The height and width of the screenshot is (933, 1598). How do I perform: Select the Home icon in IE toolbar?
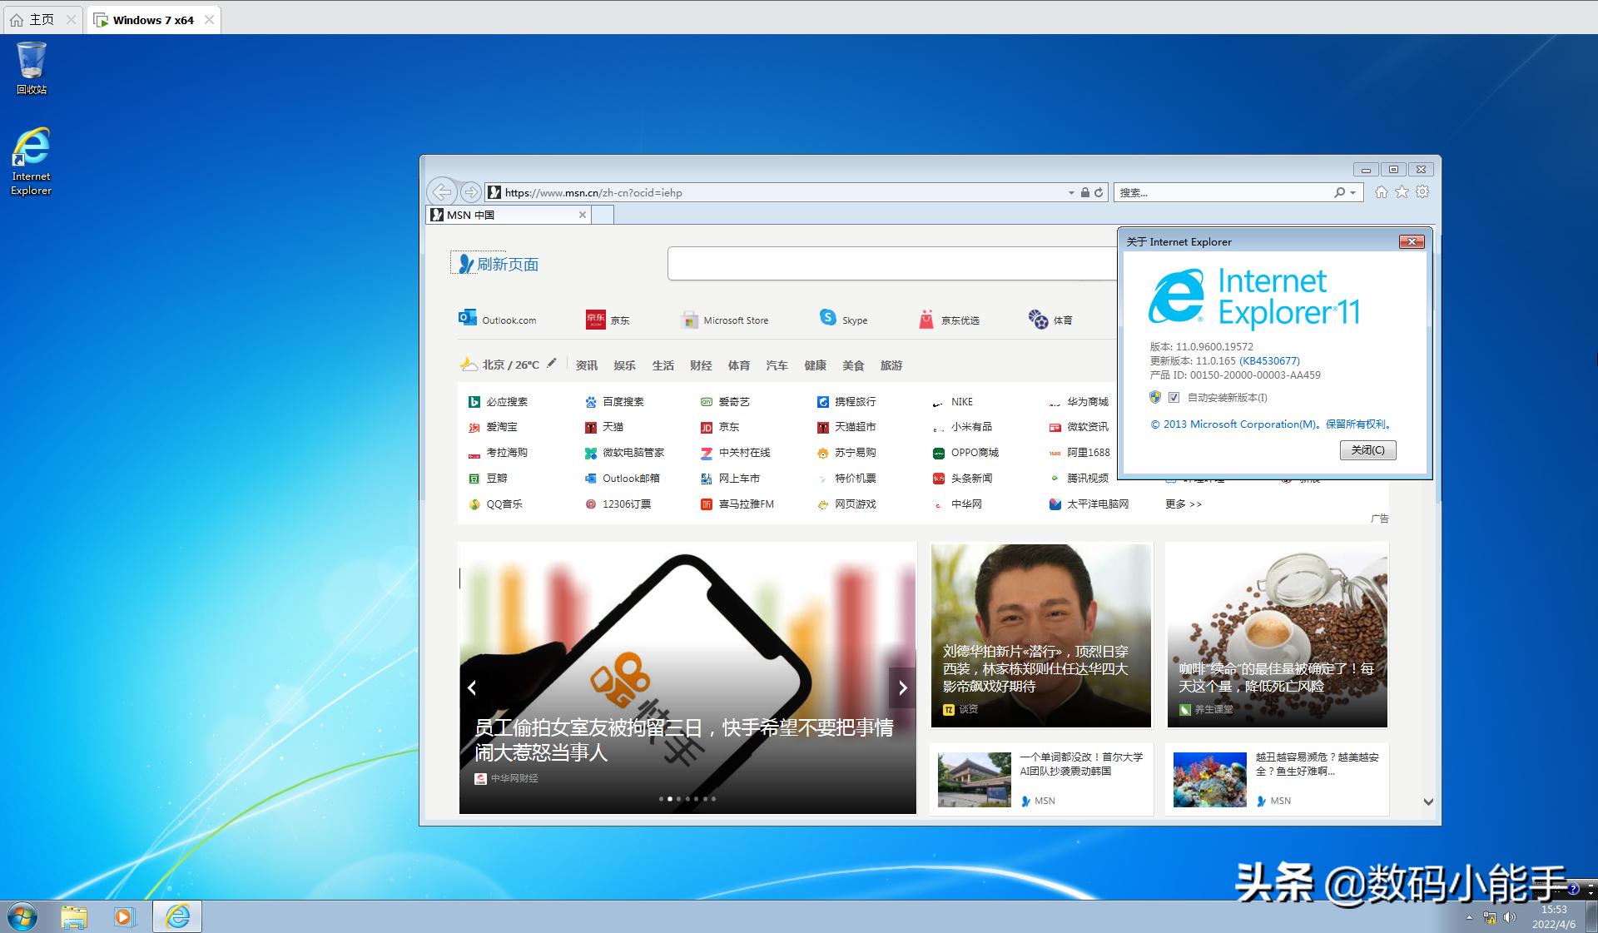[x=1382, y=192]
